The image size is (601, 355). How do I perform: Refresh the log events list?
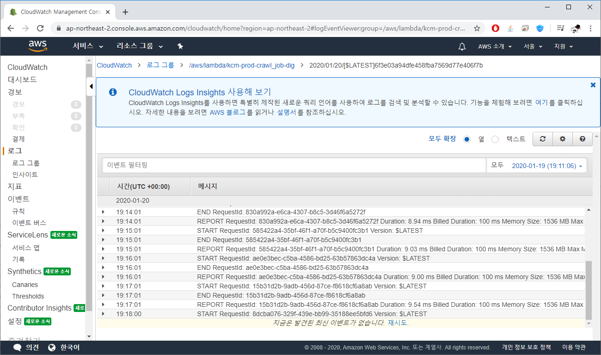pyautogui.click(x=543, y=139)
